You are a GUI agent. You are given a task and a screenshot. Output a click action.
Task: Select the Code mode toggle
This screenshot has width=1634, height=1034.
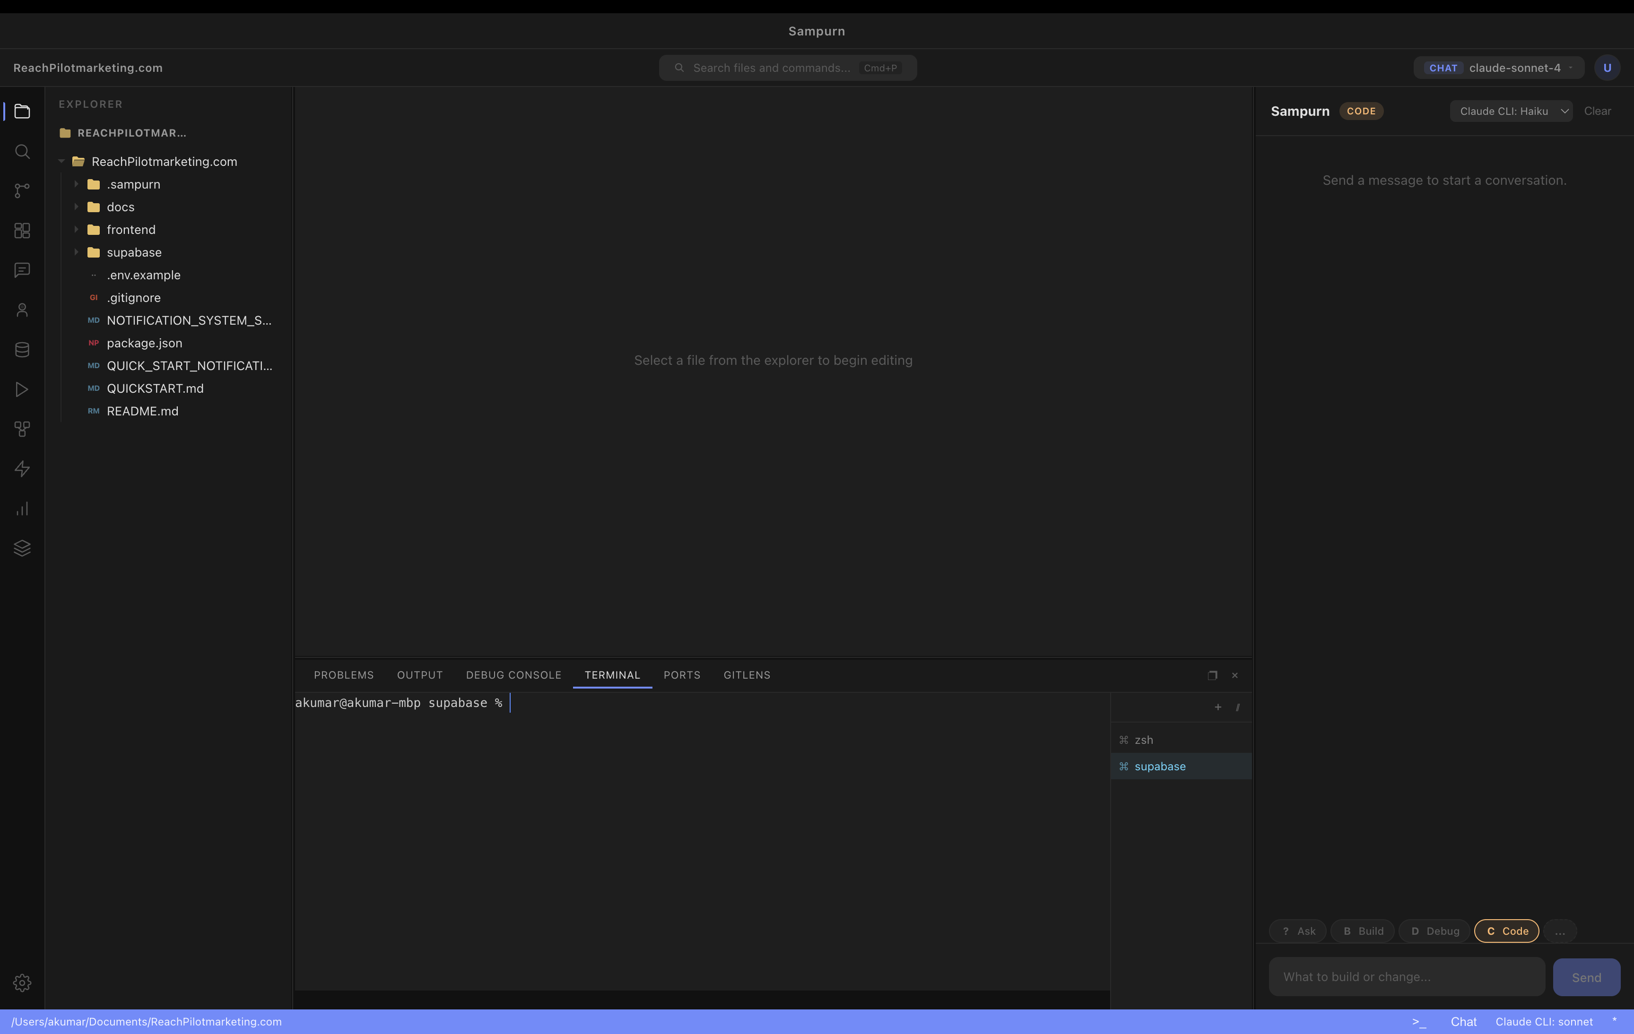[1506, 931]
